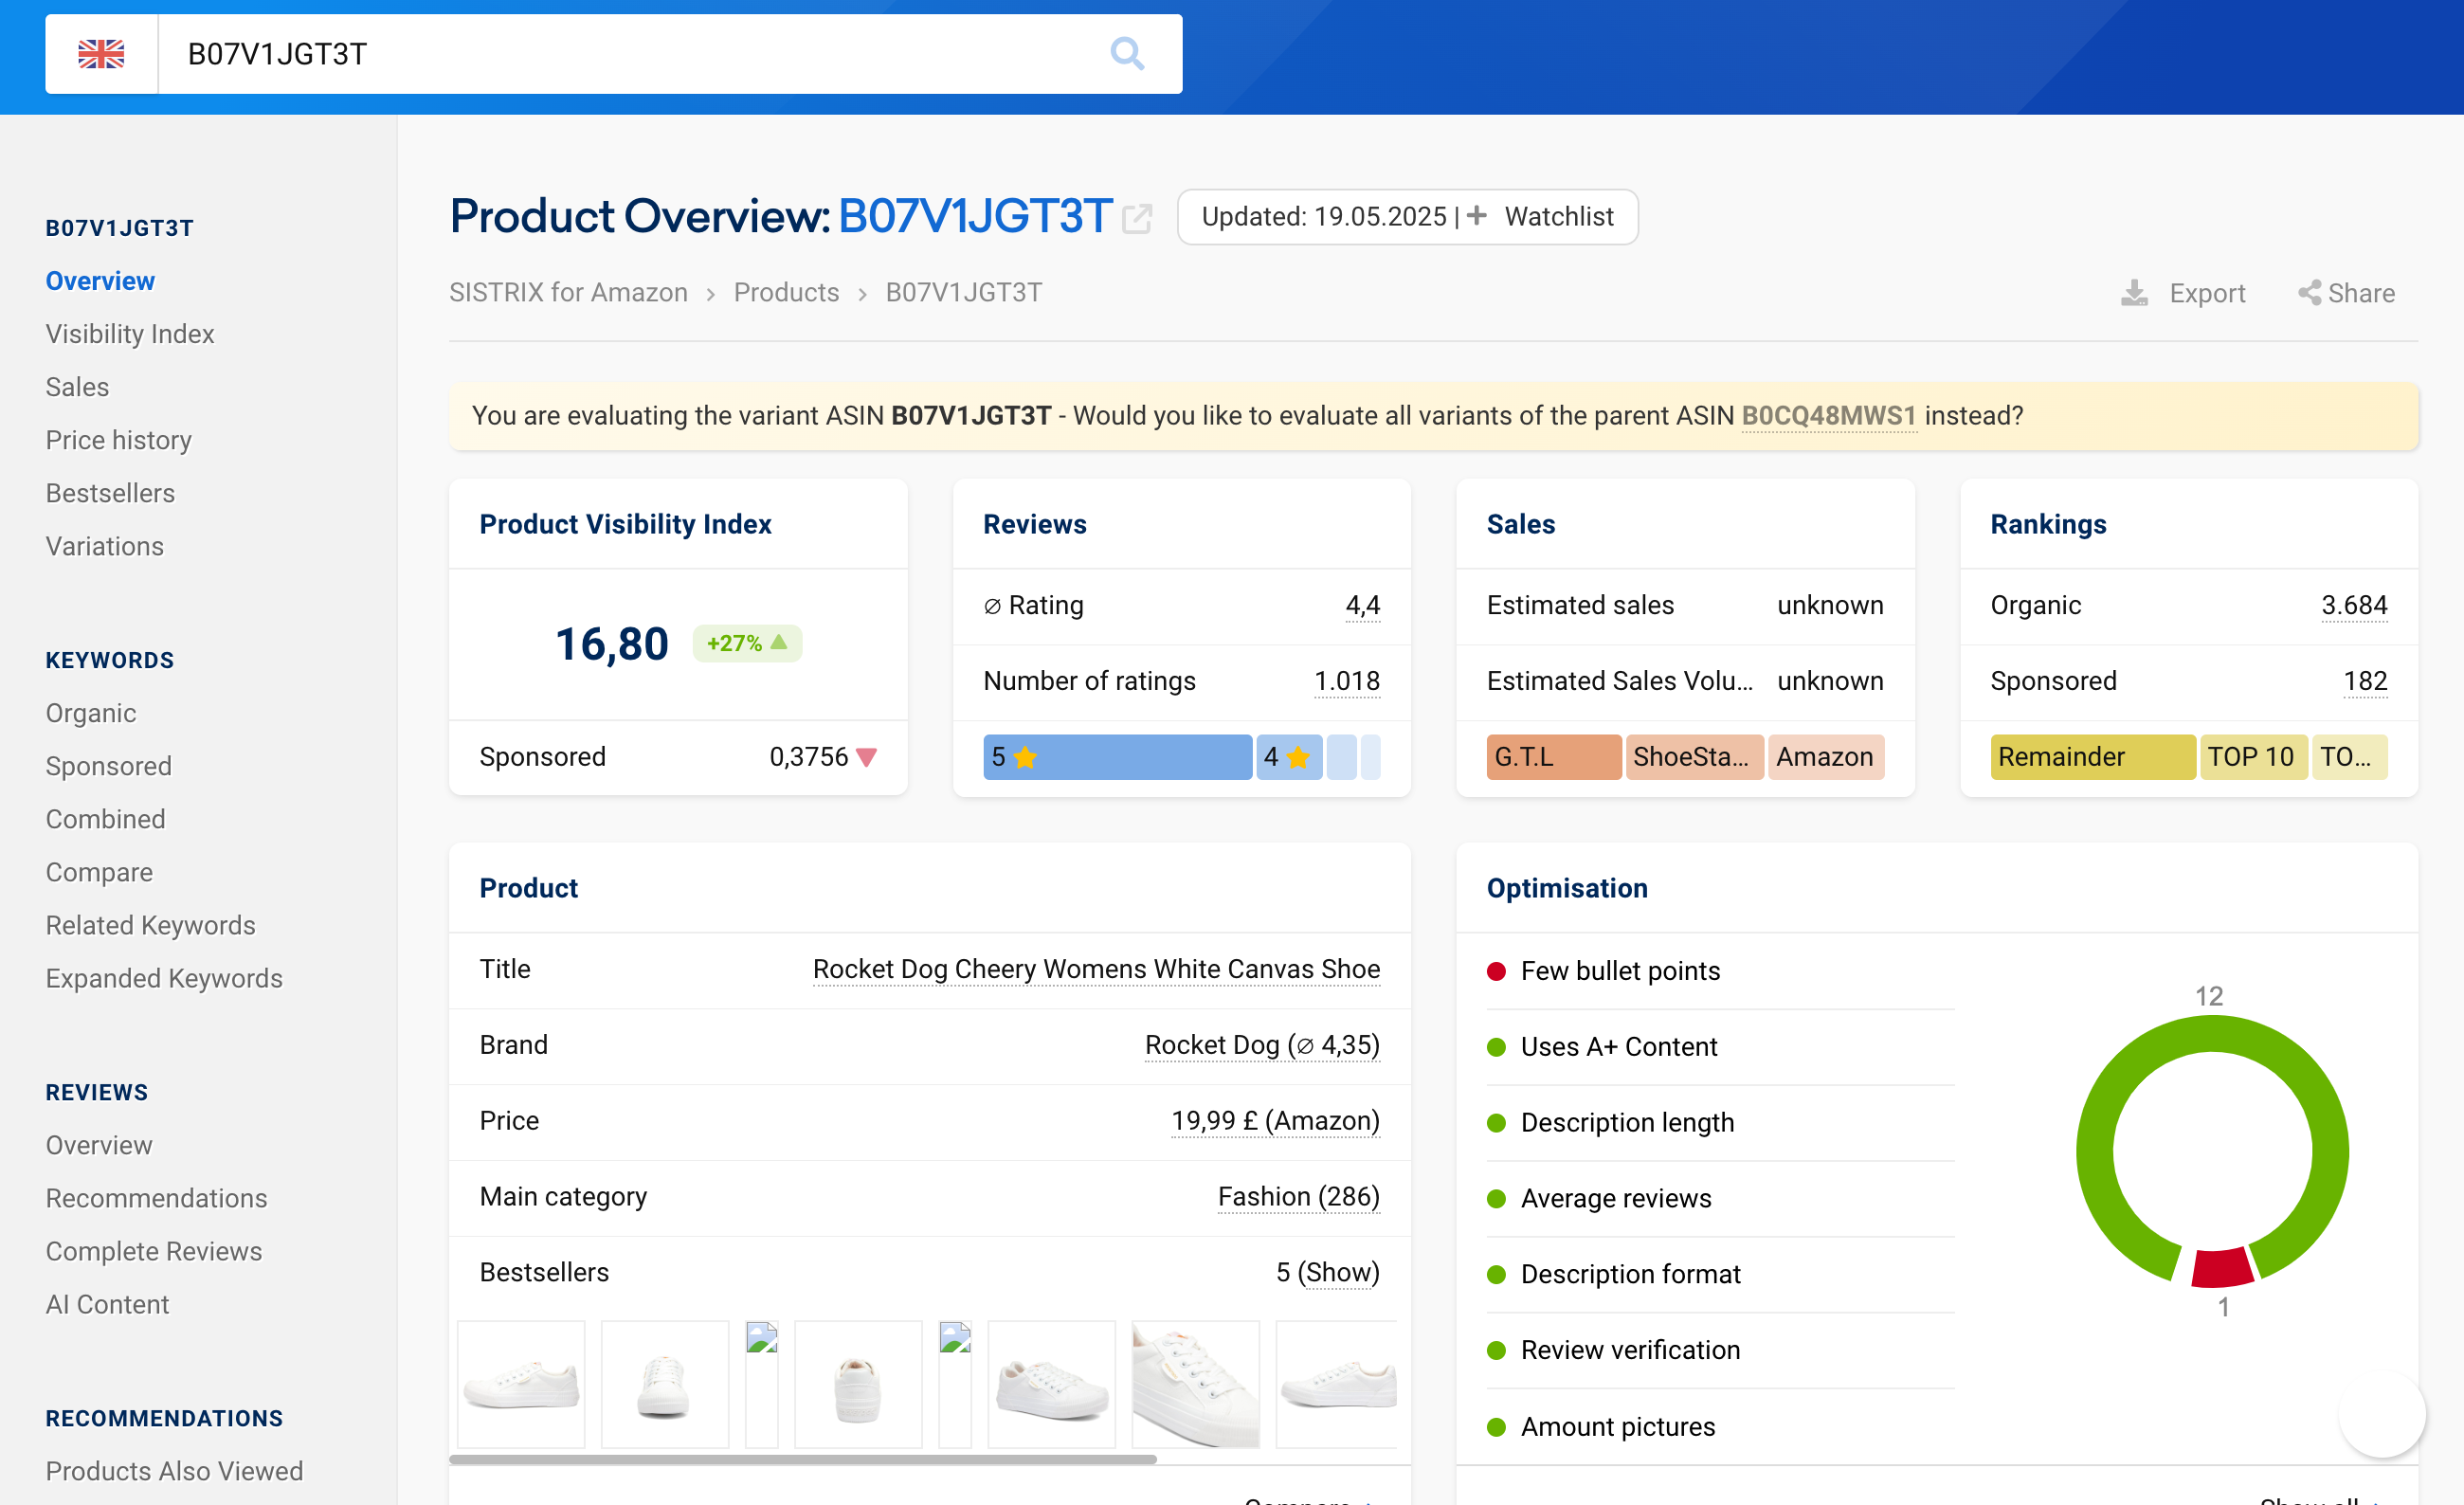Open the 19,99 £ (Amazon) price link

tap(1275, 1121)
